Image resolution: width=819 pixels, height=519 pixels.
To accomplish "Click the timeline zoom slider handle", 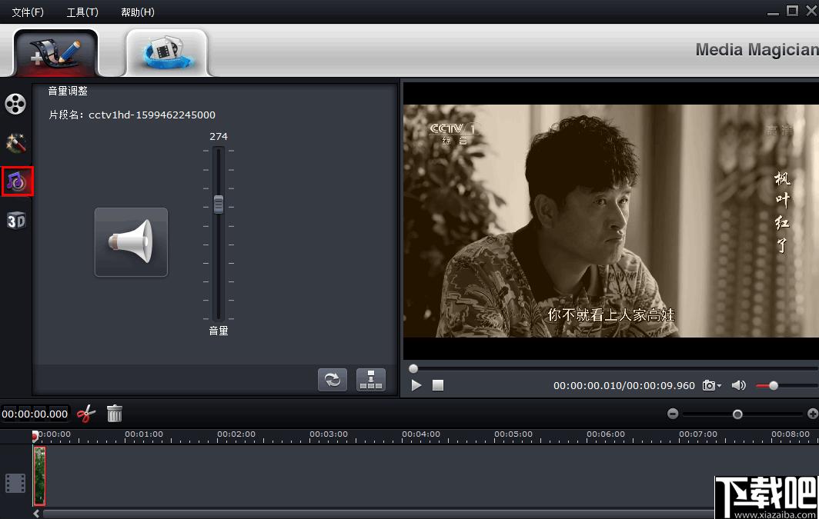I will tap(737, 414).
